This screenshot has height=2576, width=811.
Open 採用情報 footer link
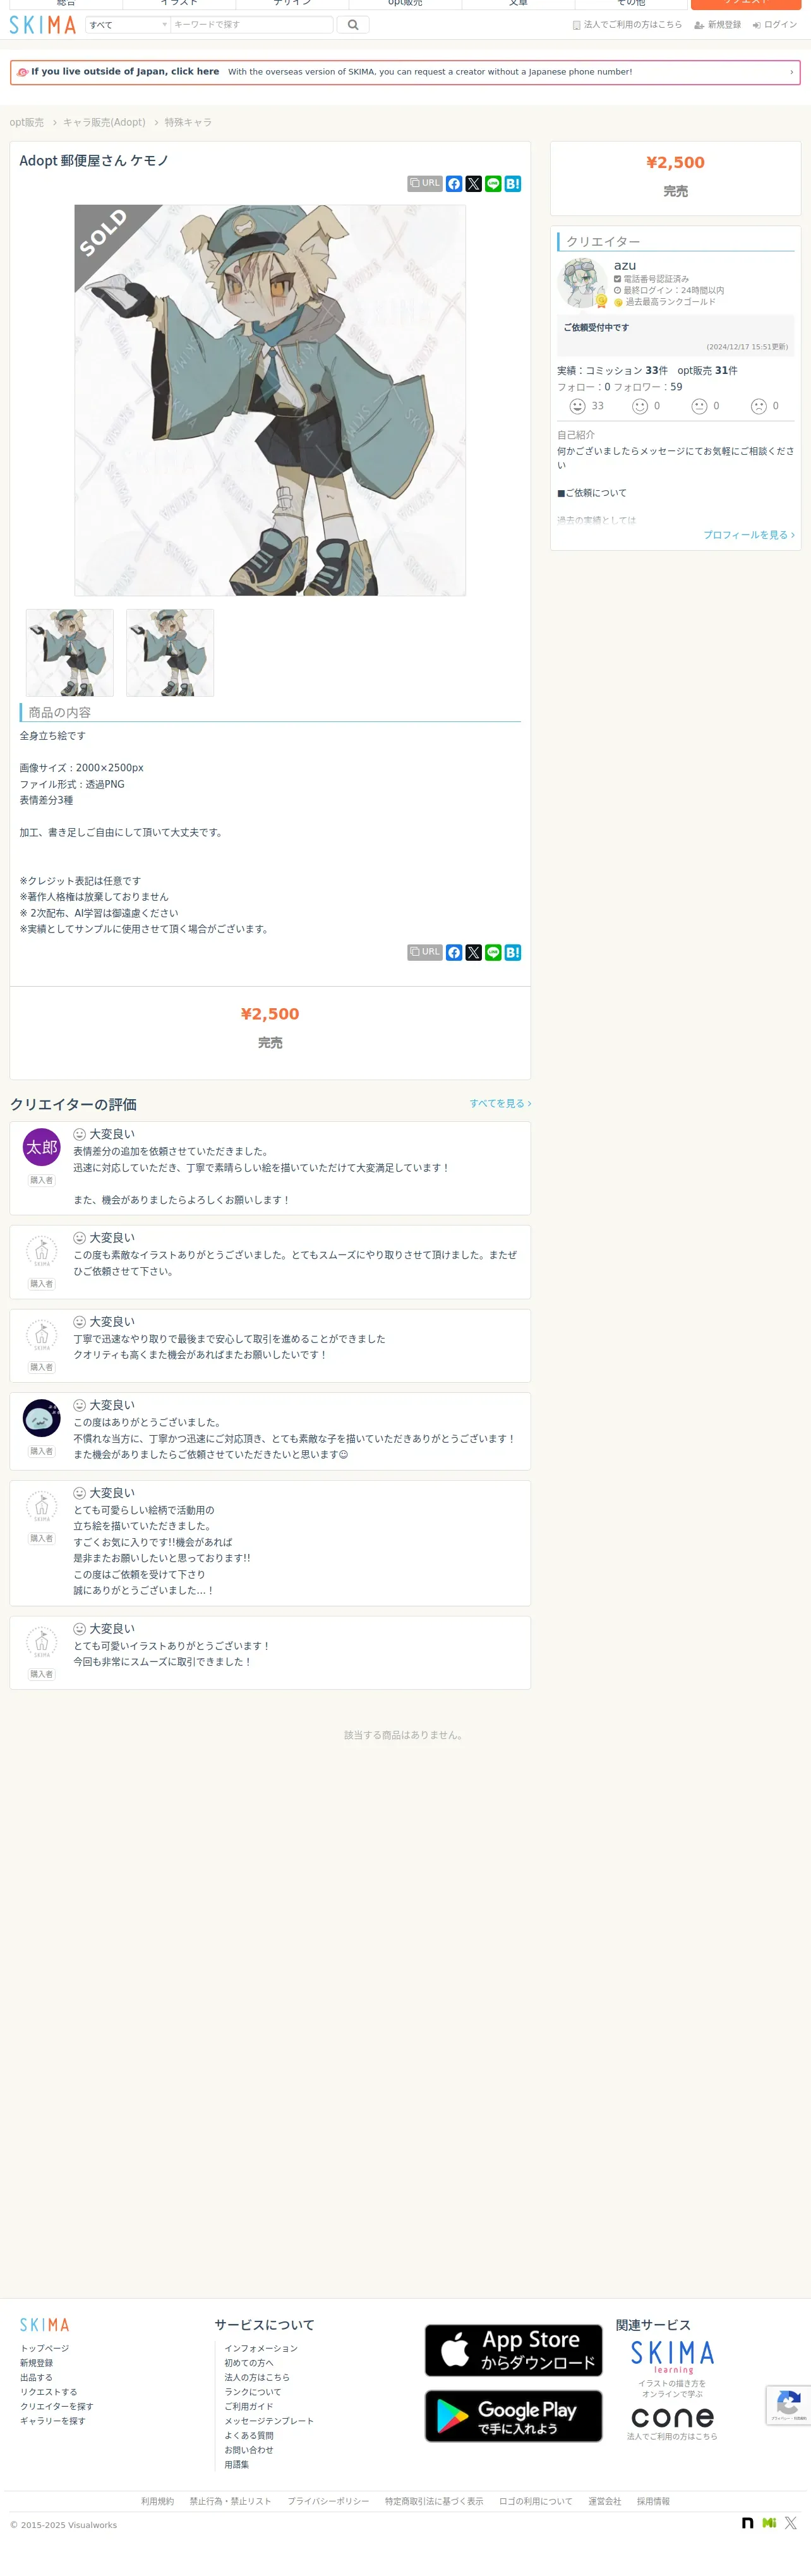(653, 2501)
